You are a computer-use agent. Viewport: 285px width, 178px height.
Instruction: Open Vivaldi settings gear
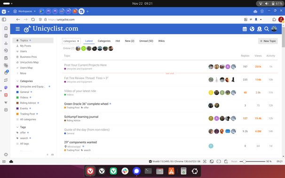[6, 155]
